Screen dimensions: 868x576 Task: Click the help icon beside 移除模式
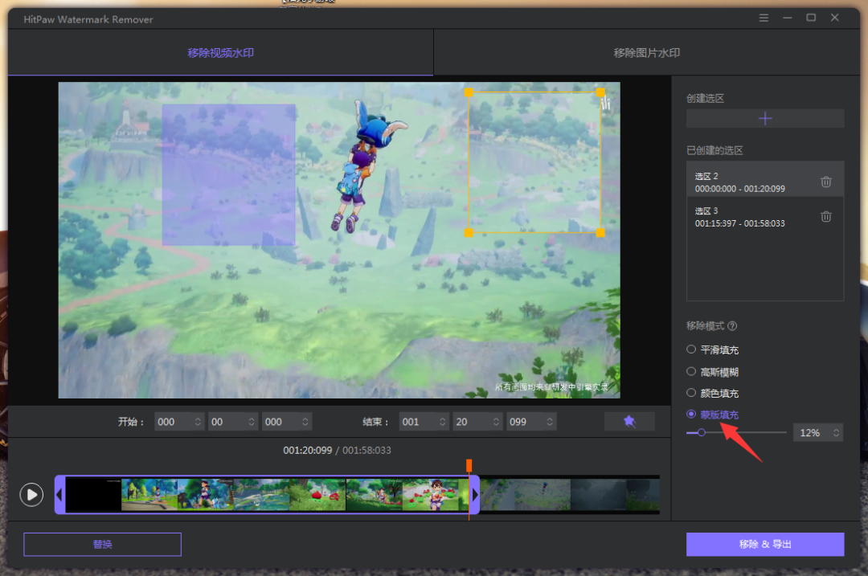tap(732, 326)
